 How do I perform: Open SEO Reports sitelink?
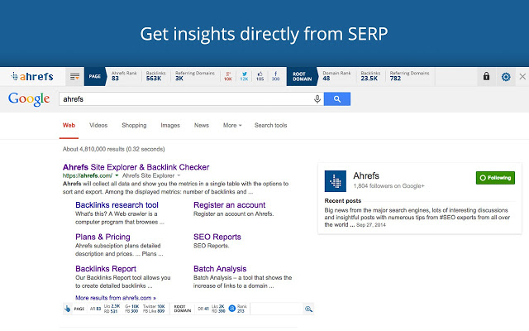point(217,237)
